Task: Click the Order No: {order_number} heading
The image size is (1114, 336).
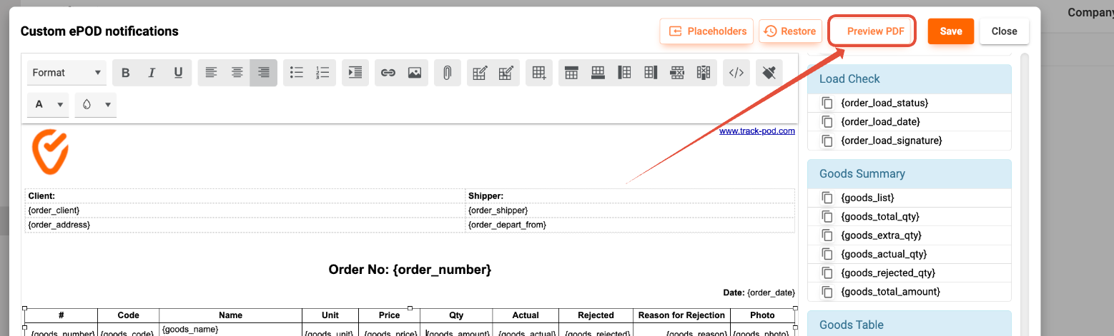Action: [410, 270]
